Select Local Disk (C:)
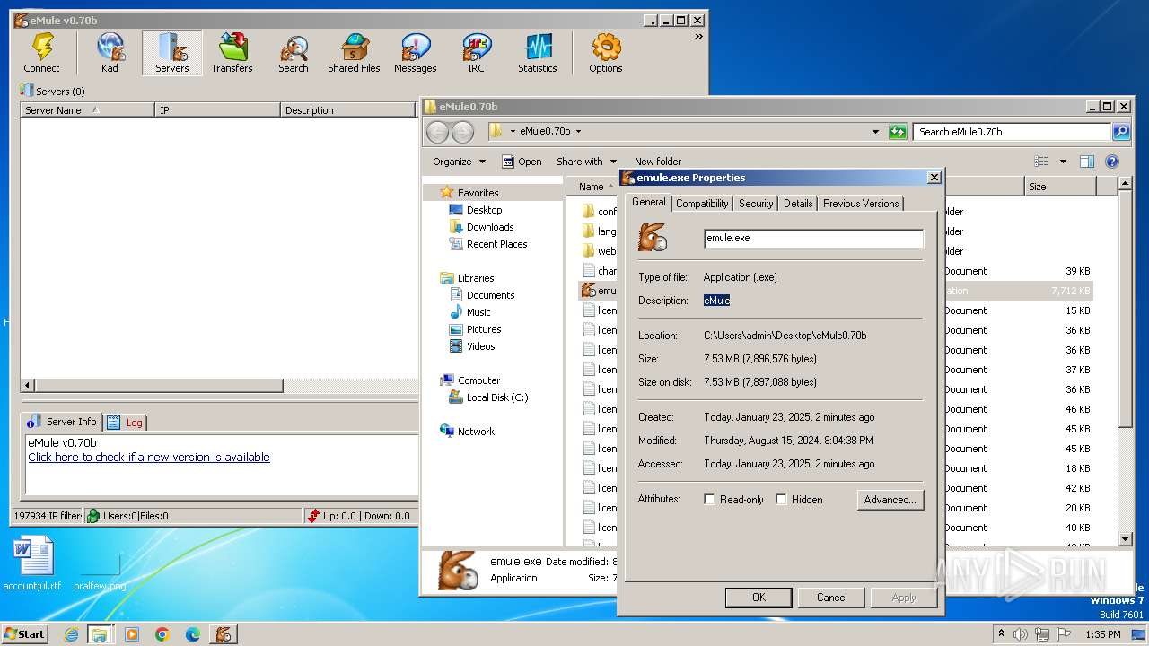Image resolution: width=1149 pixels, height=646 pixels. pyautogui.click(x=497, y=397)
